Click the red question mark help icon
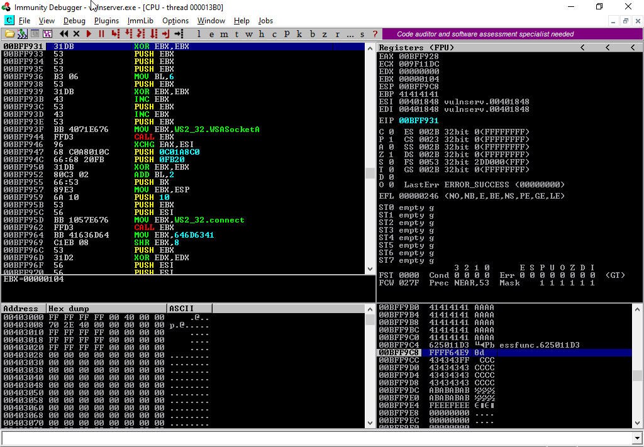The height and width of the screenshot is (447, 644). 375,34
